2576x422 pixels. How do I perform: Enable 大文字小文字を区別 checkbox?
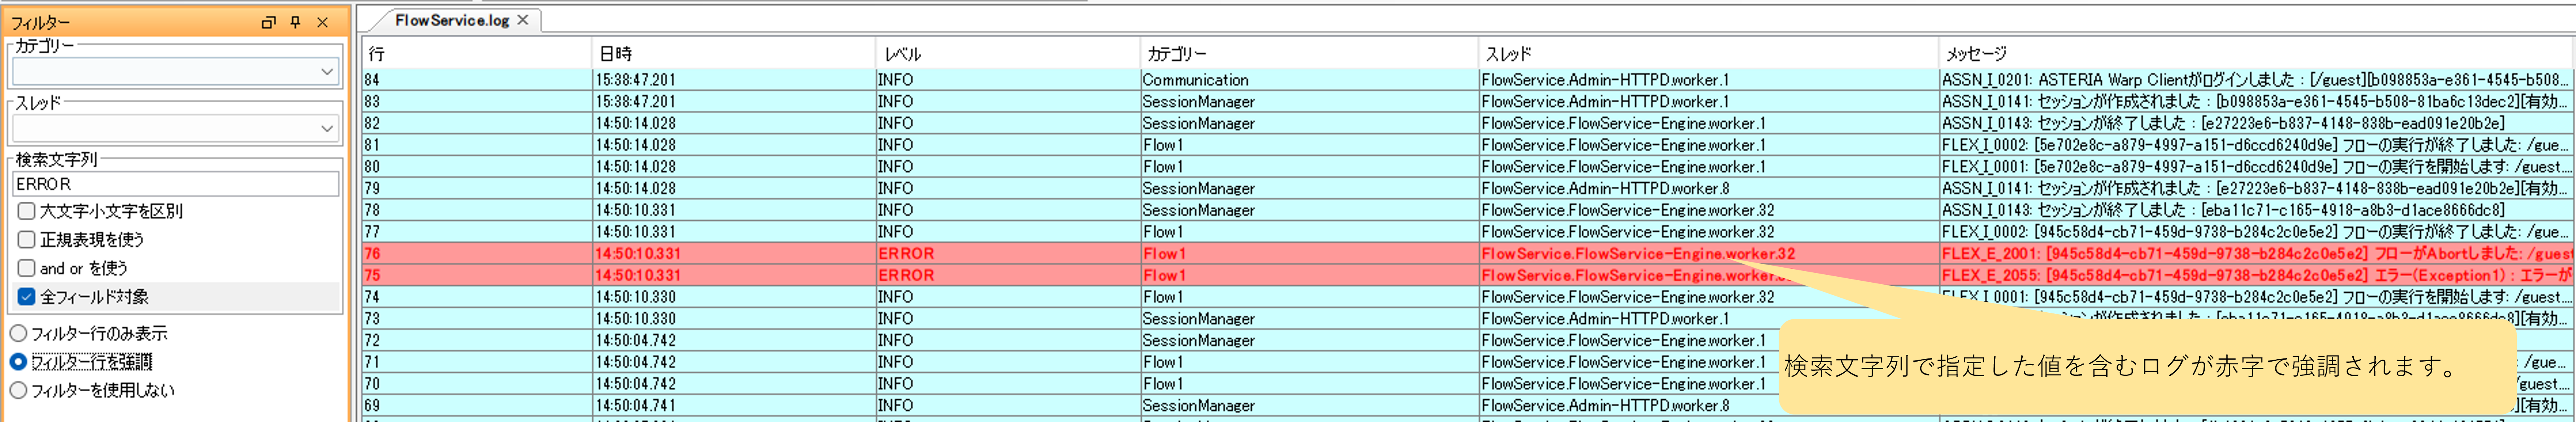pyautogui.click(x=27, y=211)
